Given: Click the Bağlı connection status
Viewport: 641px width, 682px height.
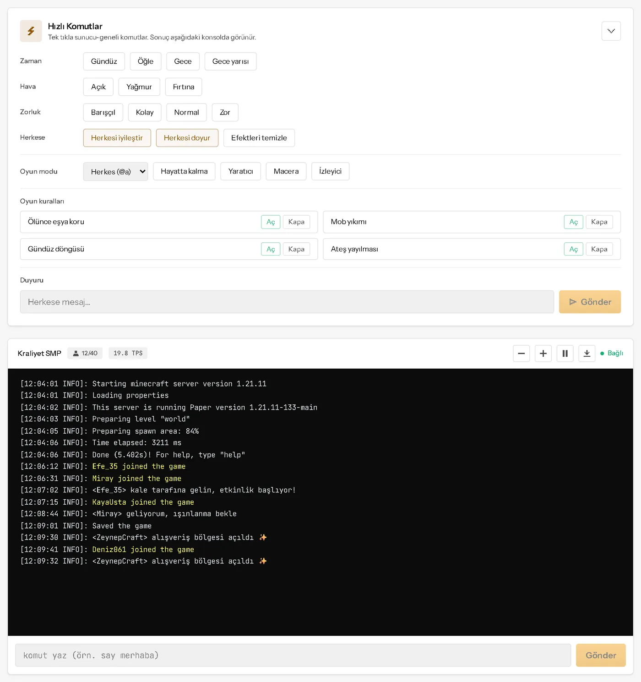Looking at the screenshot, I should coord(612,353).
